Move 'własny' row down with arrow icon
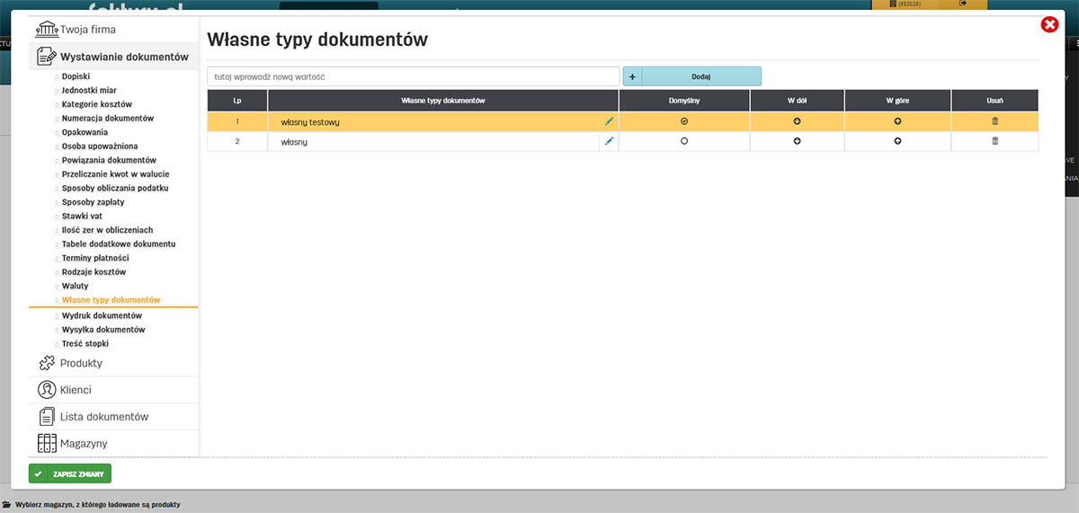This screenshot has width=1079, height=513. tap(797, 141)
